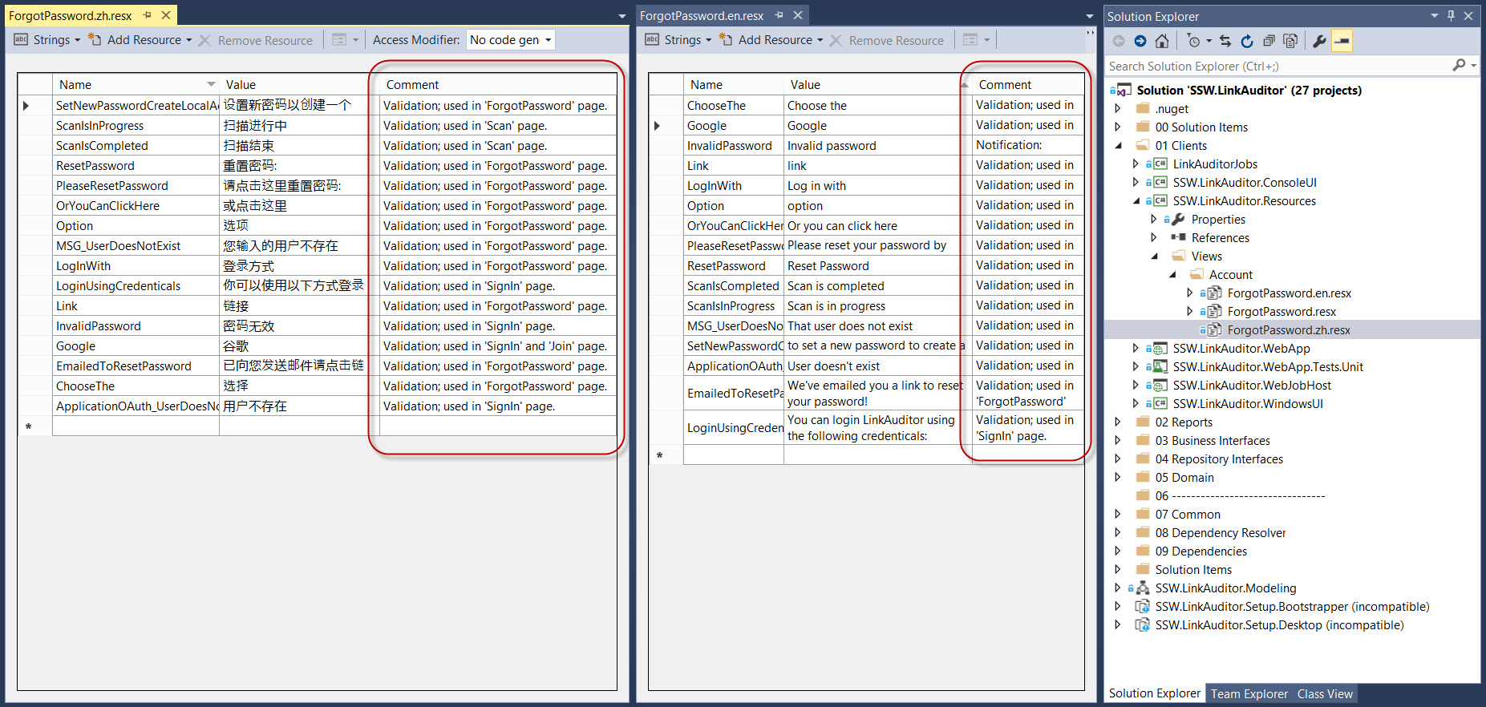Image resolution: width=1486 pixels, height=707 pixels.
Task: Open the Access Modifier dropdown
Action: coord(510,40)
